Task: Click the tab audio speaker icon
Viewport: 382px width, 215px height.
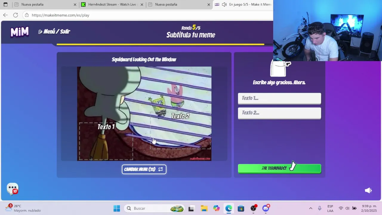Action: pos(224,4)
